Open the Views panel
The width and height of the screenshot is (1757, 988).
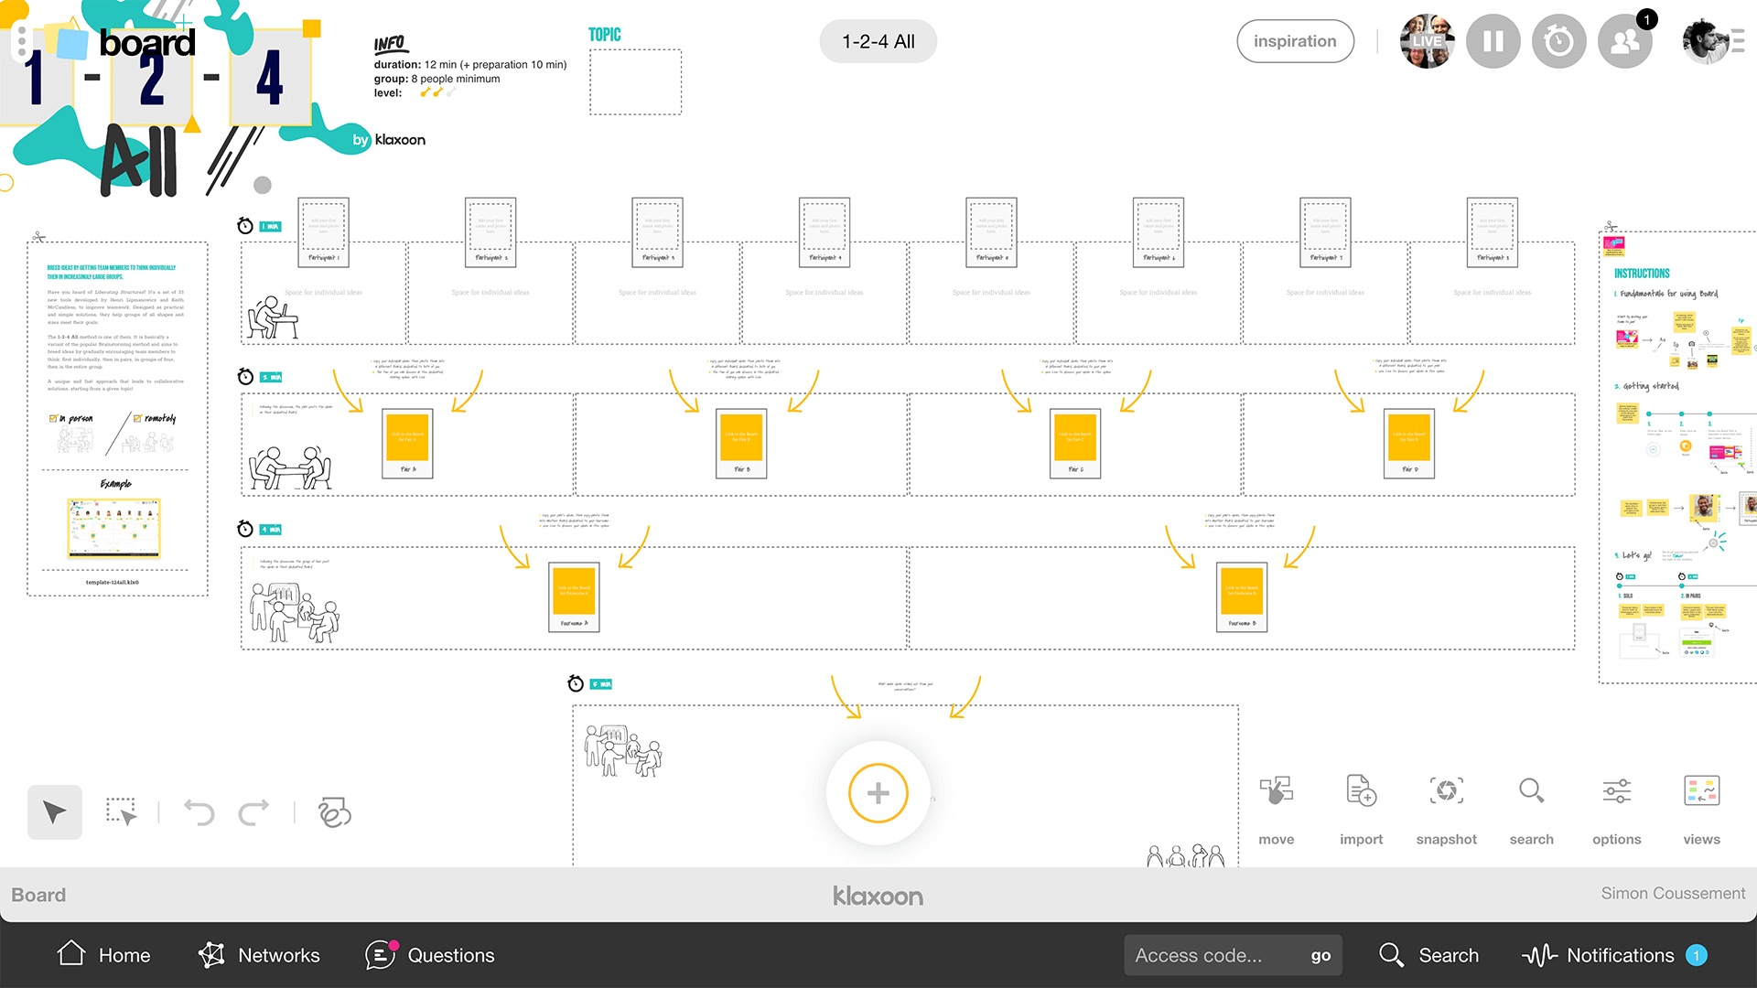point(1701,791)
